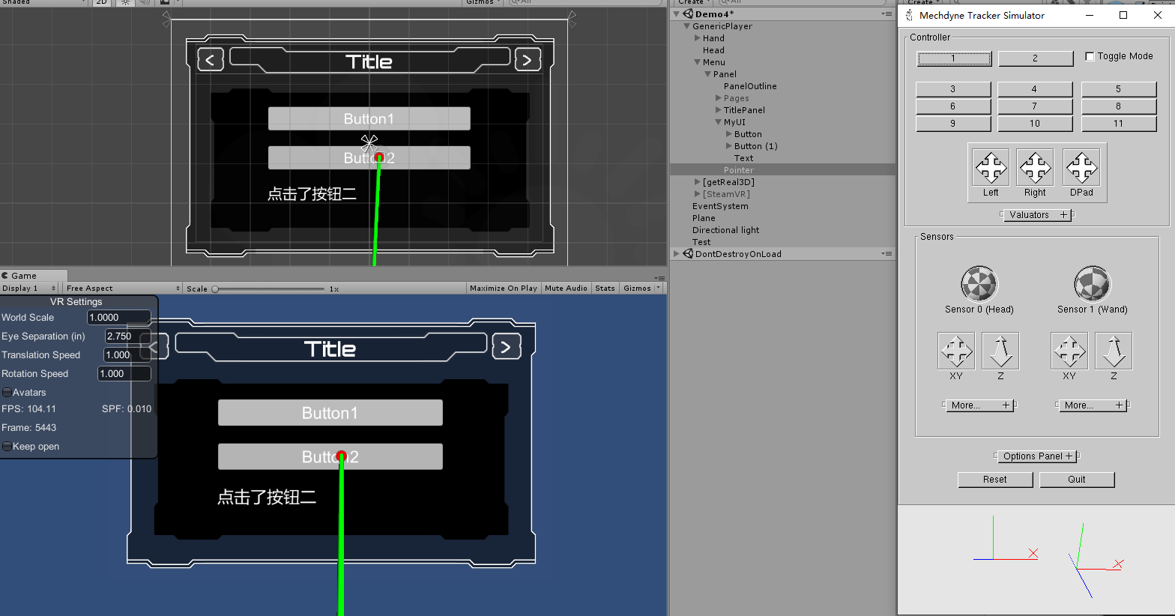
Task: Click the DPad icon in Tracker Simulator
Action: click(x=1081, y=166)
